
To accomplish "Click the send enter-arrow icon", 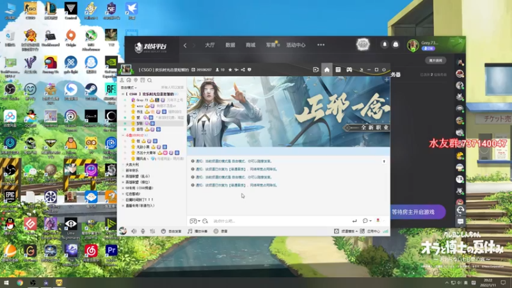I will pyautogui.click(x=355, y=221).
